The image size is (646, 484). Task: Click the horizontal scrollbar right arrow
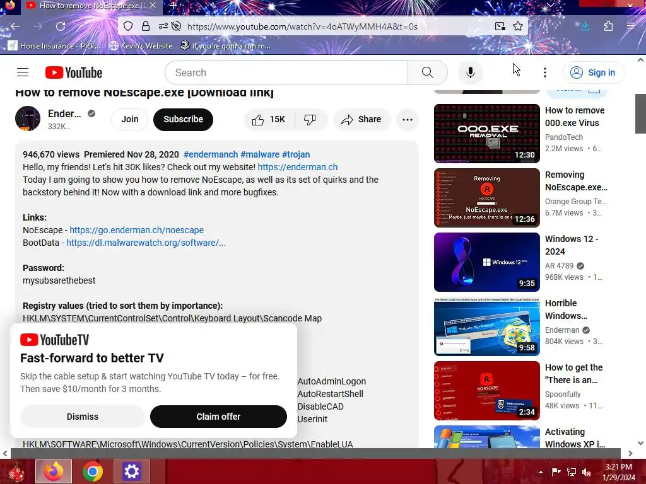coord(630,453)
